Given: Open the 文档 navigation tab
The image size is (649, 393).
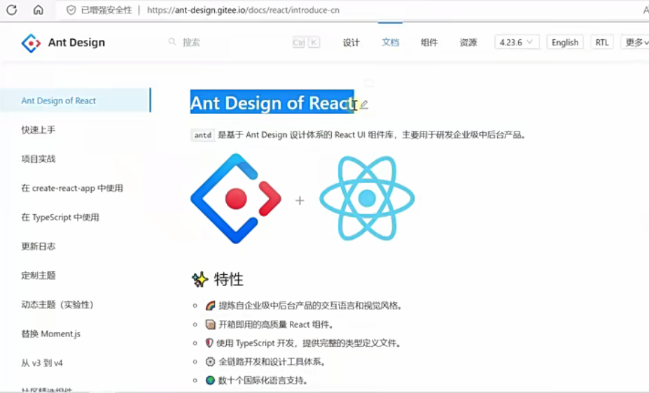Looking at the screenshot, I should point(390,42).
